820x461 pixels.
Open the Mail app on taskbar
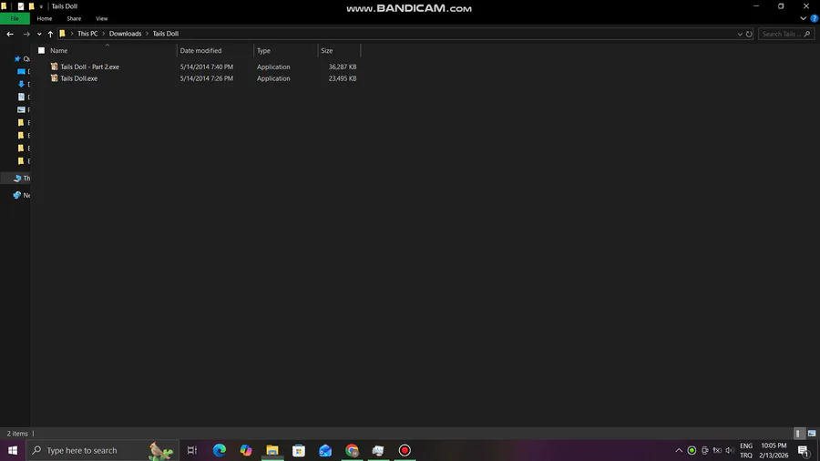pos(325,450)
